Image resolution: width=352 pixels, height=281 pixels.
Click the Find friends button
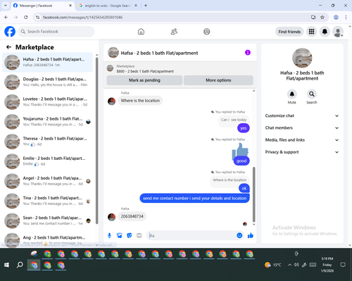point(289,32)
